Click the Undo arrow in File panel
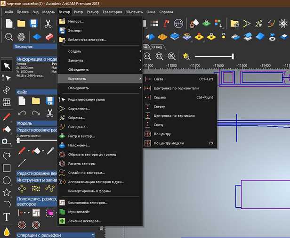The image size is (290, 238). click(x=22, y=113)
